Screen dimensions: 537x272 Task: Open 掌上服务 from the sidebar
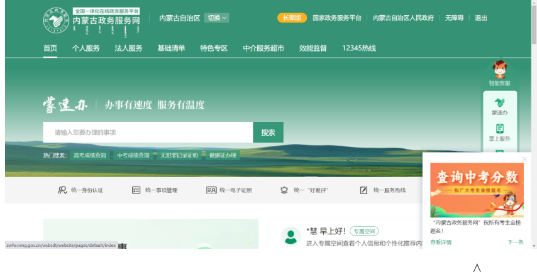499,129
